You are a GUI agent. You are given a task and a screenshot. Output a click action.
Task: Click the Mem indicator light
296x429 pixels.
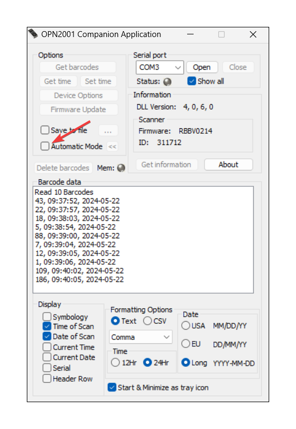tap(121, 168)
